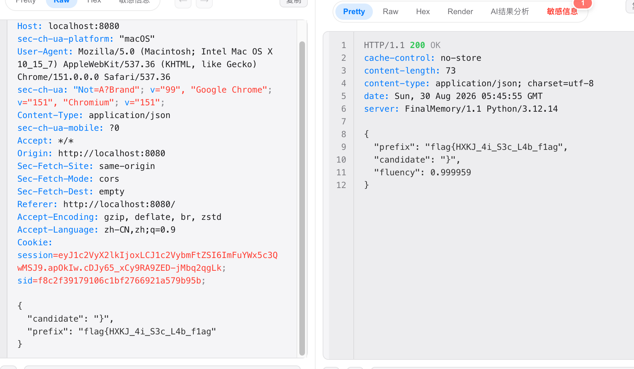The width and height of the screenshot is (634, 369).
Task: Click the Accept-Encoding header line
Action: 119,217
